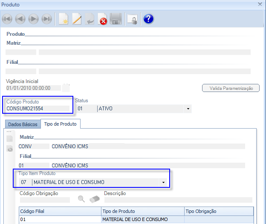This screenshot has height=224, width=266.
Task: Undo changes with the arrow icon
Action: click(x=90, y=19)
